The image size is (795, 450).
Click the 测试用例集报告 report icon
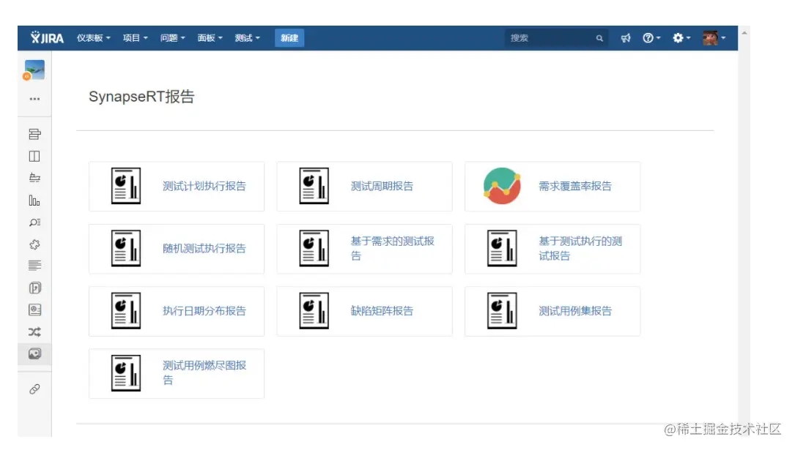click(x=502, y=310)
